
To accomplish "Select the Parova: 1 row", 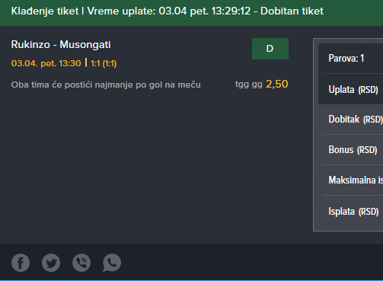I will click(350, 59).
